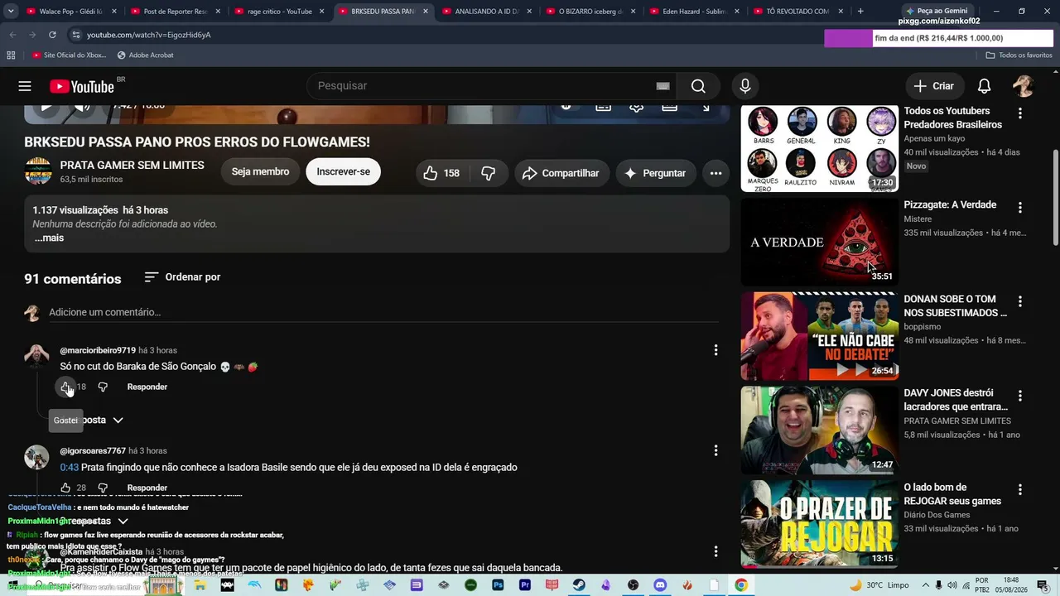This screenshot has width=1060, height=596.
Task: Switch to the TÔ REVOLTADO COM tab
Action: (x=797, y=12)
